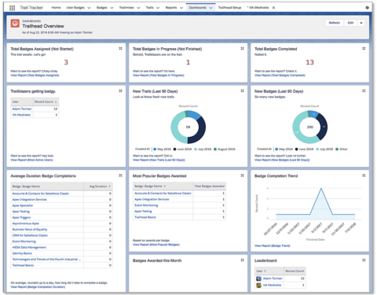This screenshot has width=377, height=295.
Task: Open the User Badges tab dropdown chevron
Action: pyautogui.click(x=89, y=8)
